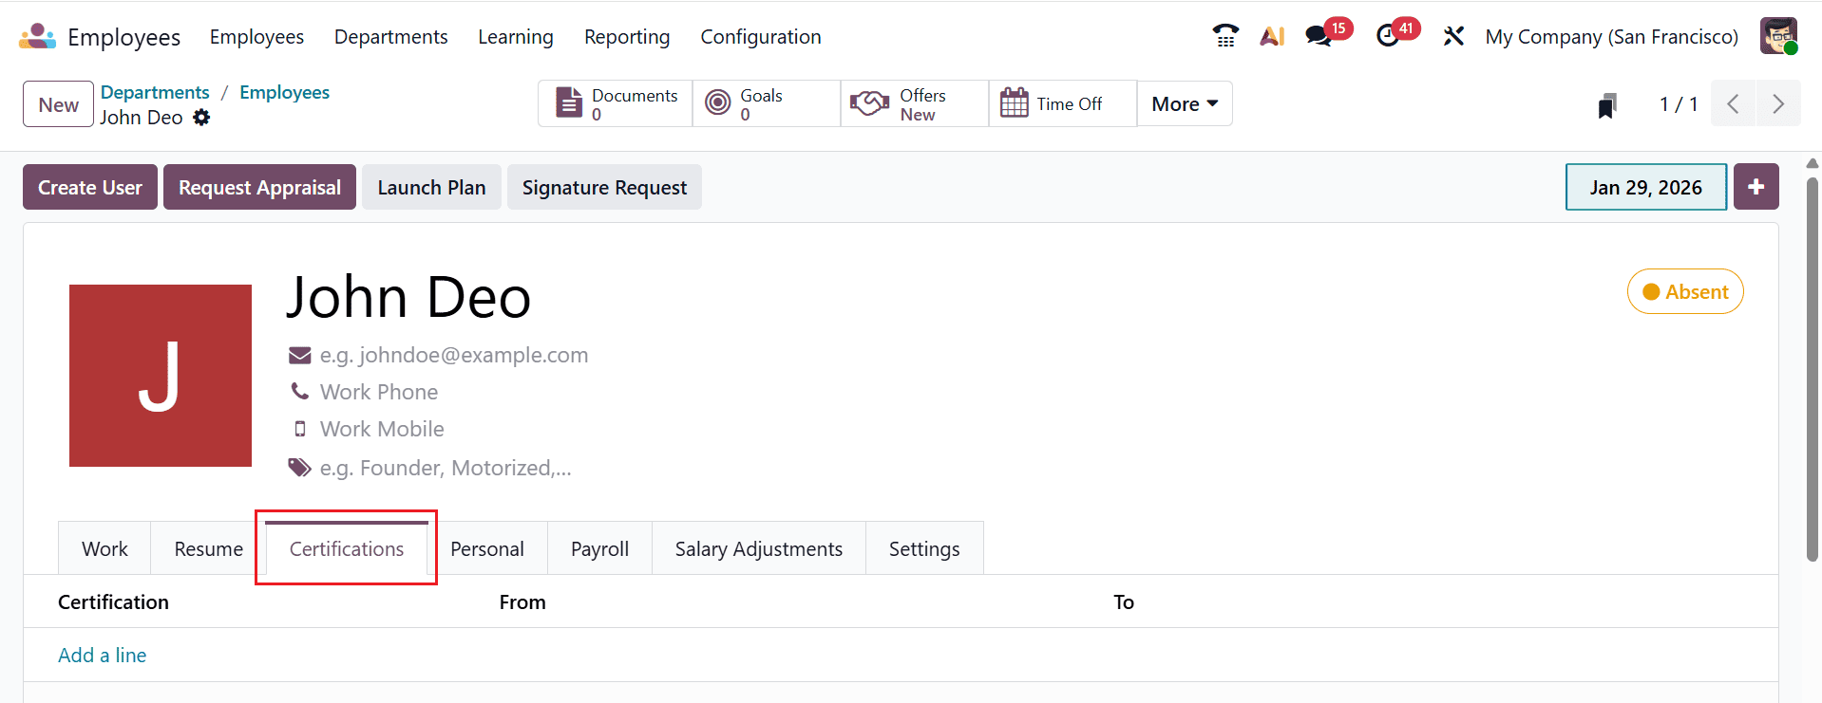Open the VoIP phone icon
The height and width of the screenshot is (703, 1822).
[1225, 36]
